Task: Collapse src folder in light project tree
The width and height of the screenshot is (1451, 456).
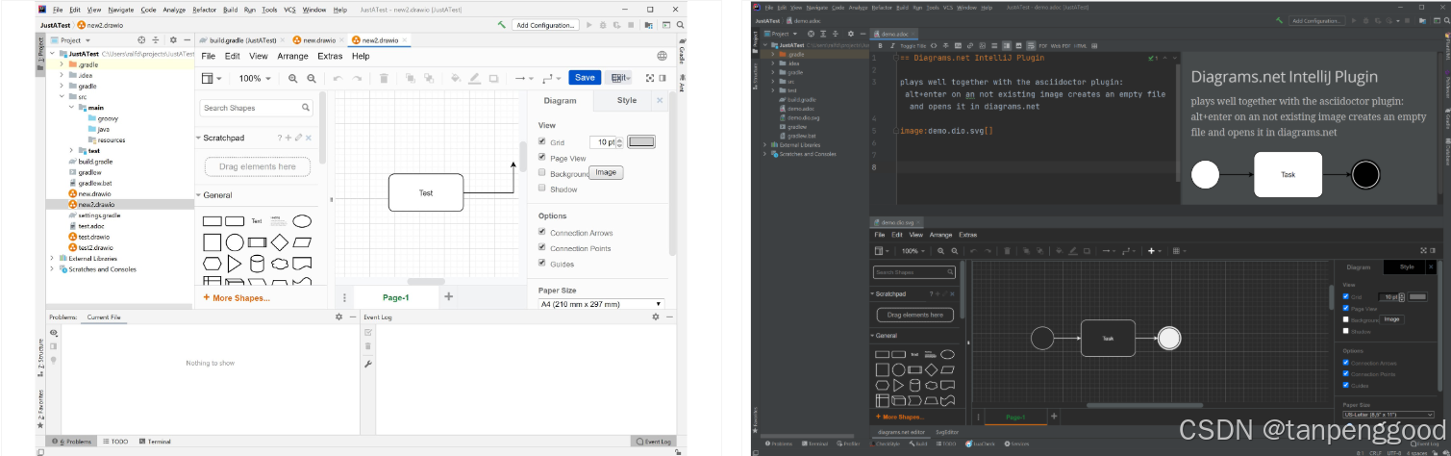Action: [62, 96]
